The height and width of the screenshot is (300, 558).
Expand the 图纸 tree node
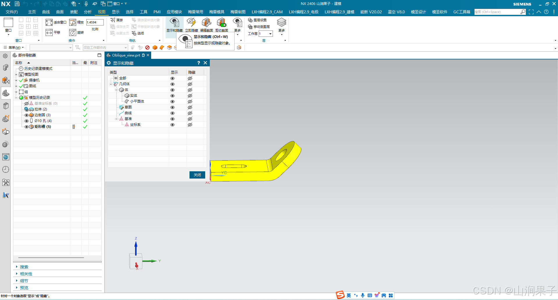(x=16, y=86)
